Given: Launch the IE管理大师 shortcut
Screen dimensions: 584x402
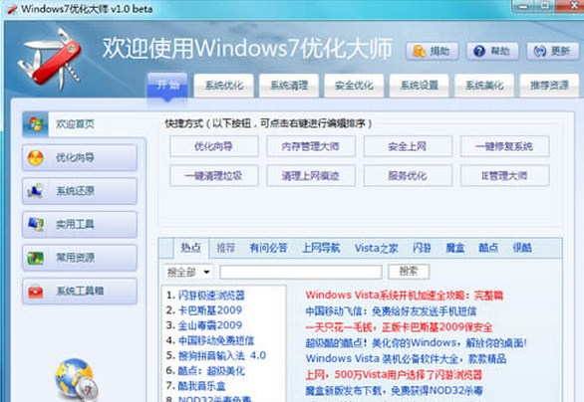Looking at the screenshot, I should 504,175.
